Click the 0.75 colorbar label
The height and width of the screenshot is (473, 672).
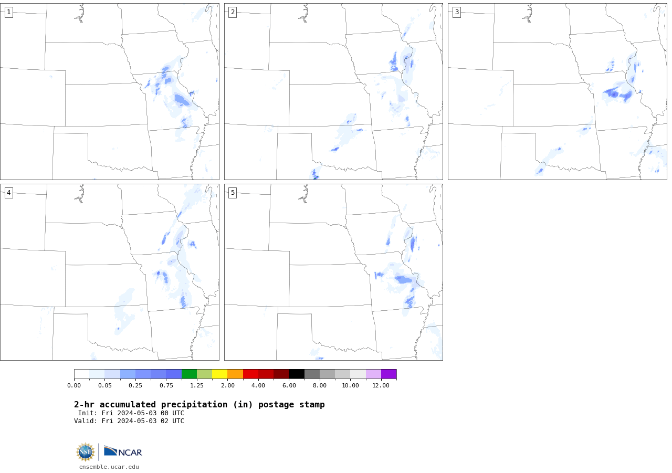(166, 386)
